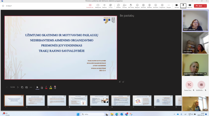Stop presenting via Nutraukti button
Viewport: 209px width, 116px height.
tap(90, 6)
